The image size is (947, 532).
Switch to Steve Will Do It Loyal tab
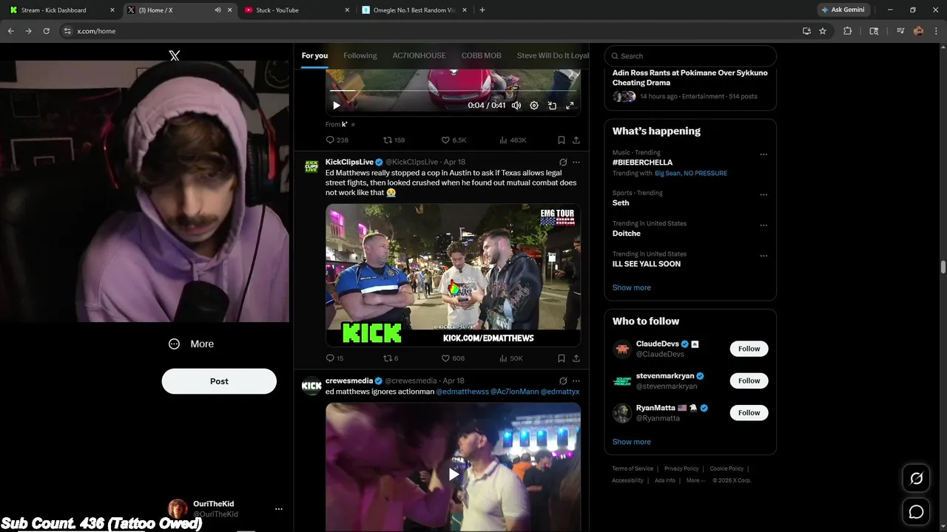pos(553,55)
